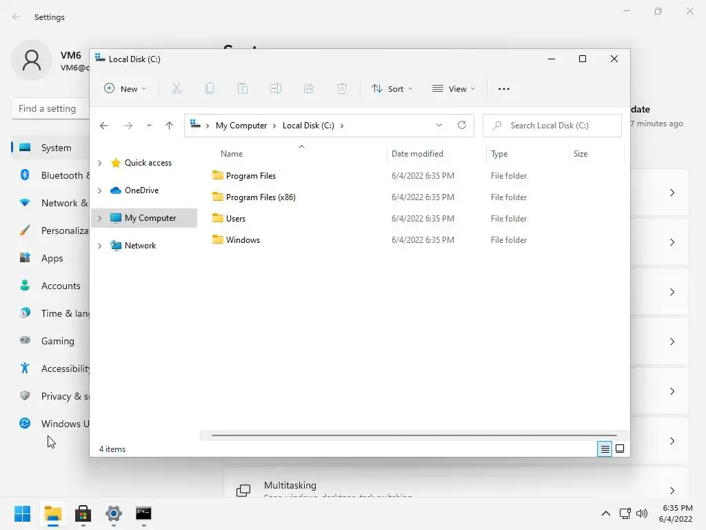Viewport: 706px width, 530px height.
Task: Open Apps in Settings sidebar
Action: tap(50, 258)
